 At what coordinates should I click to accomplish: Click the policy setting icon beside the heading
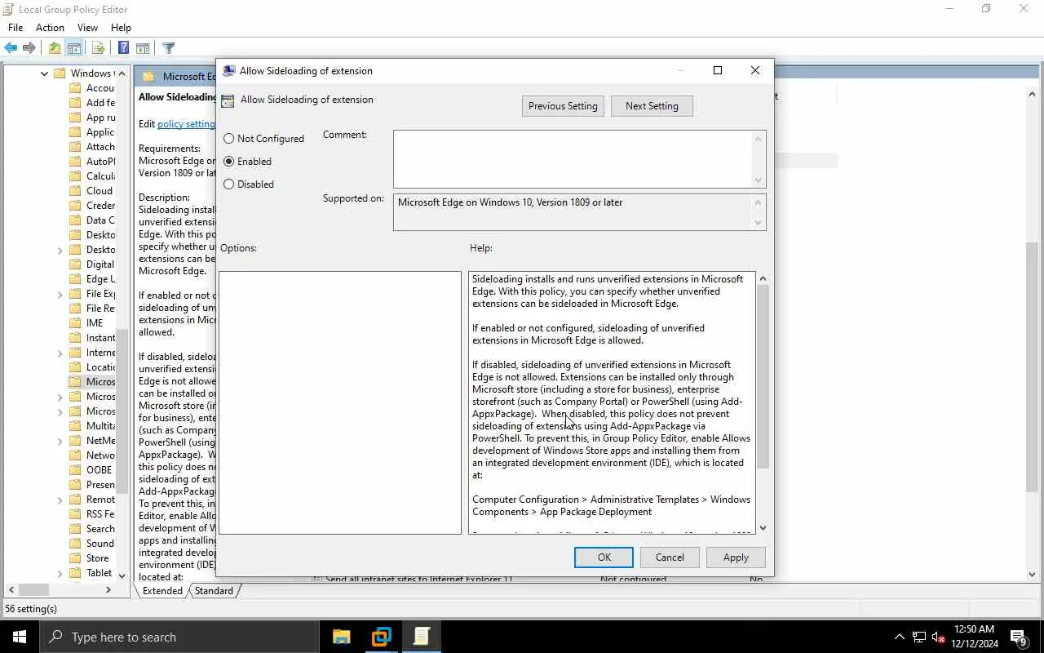click(x=228, y=100)
